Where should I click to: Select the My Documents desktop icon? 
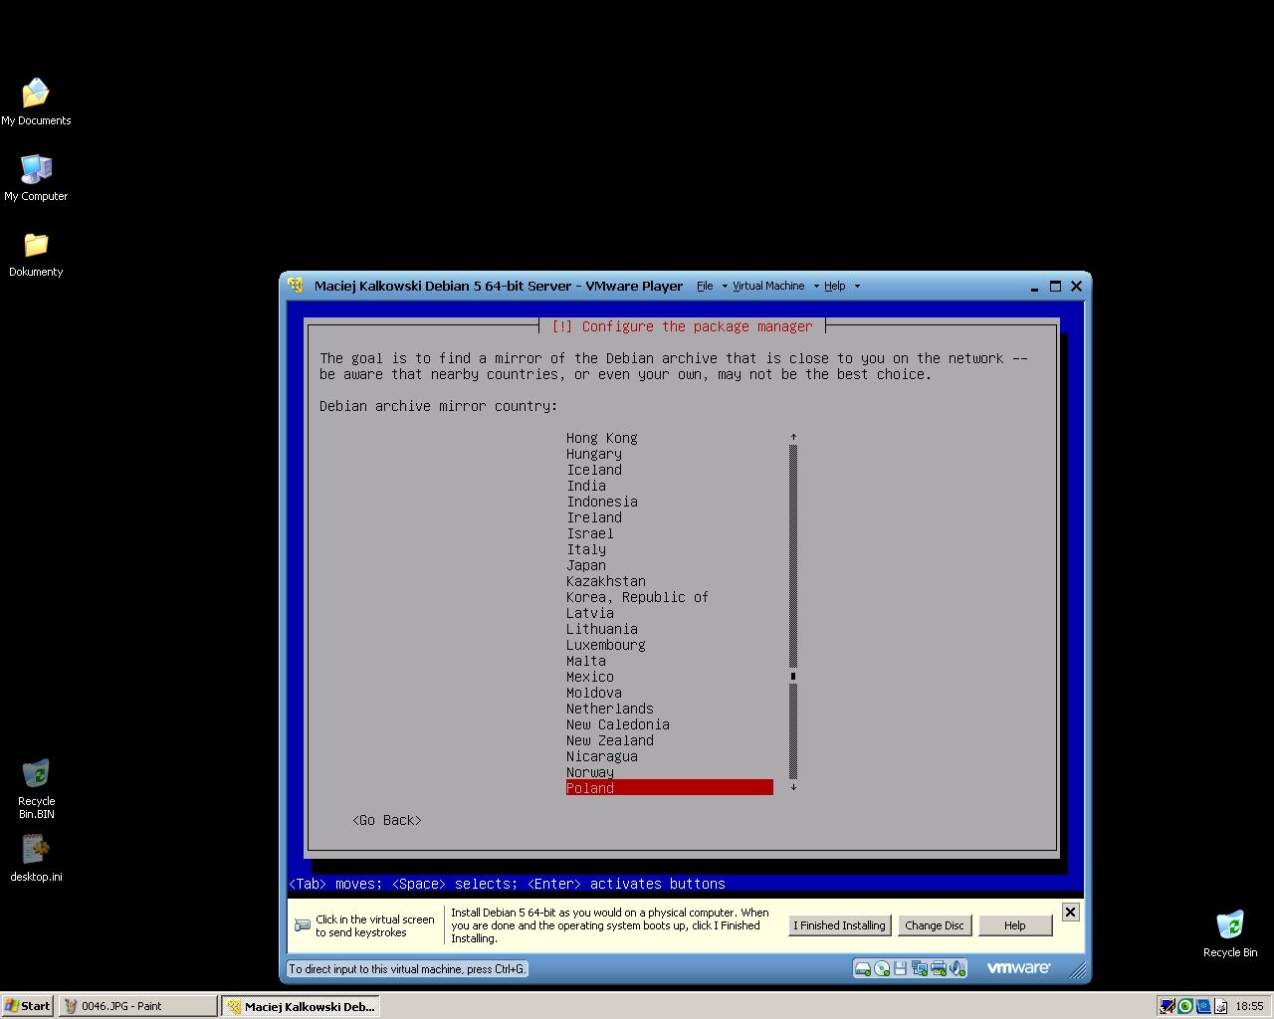click(36, 102)
